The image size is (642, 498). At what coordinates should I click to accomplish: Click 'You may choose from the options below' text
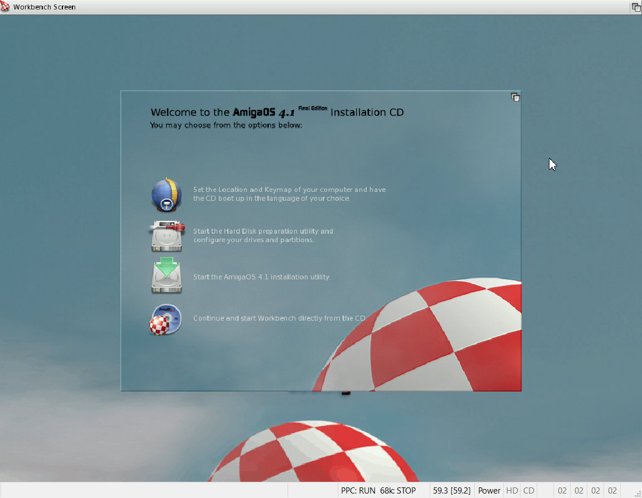tap(226, 125)
